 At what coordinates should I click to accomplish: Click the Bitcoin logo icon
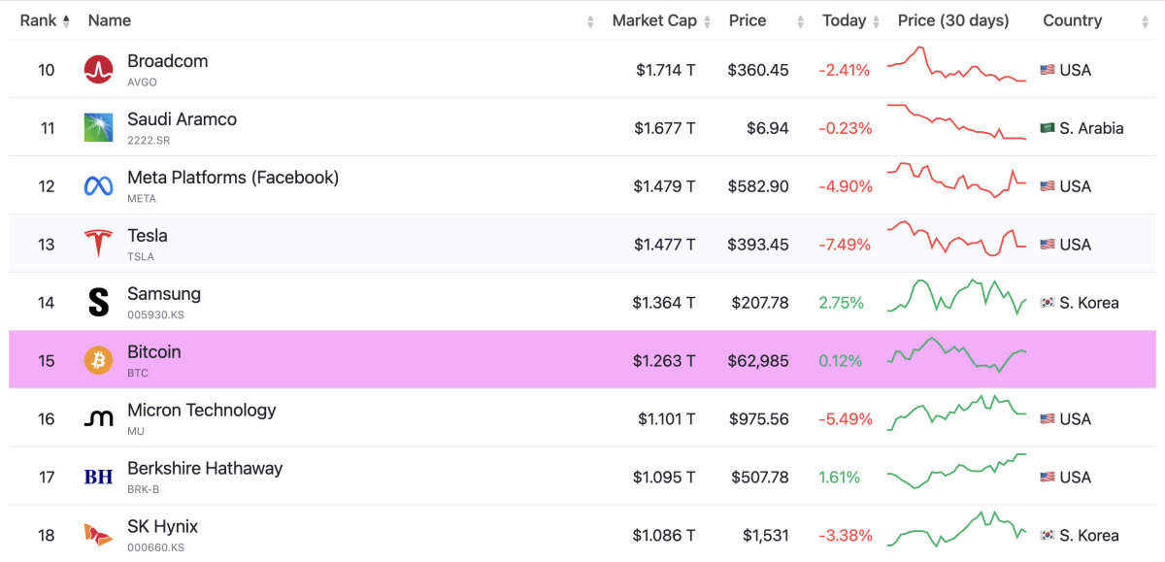point(98,361)
